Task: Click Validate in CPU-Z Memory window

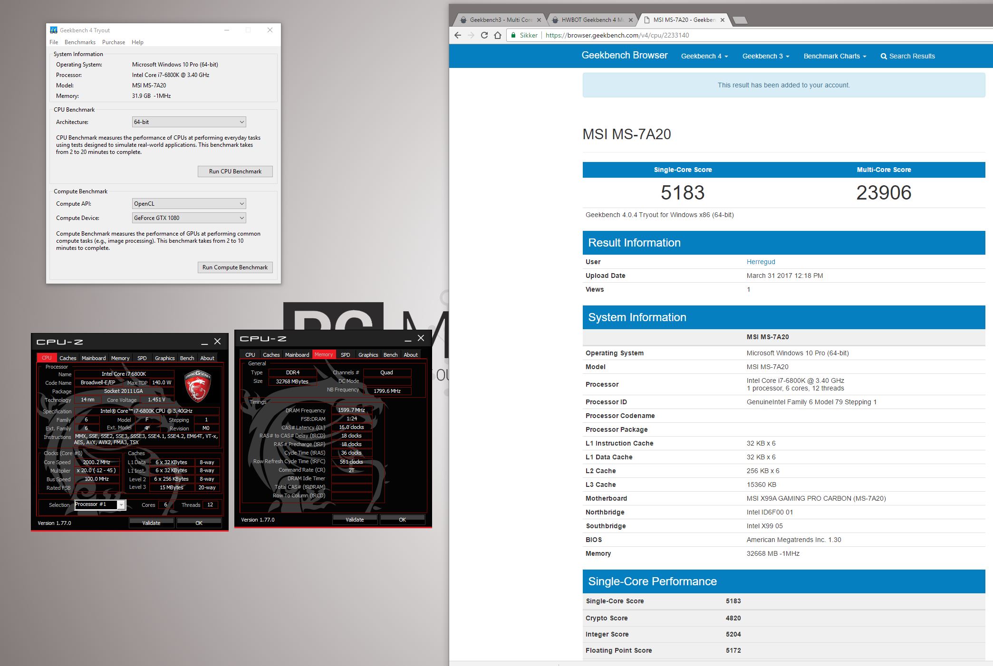Action: 355,520
